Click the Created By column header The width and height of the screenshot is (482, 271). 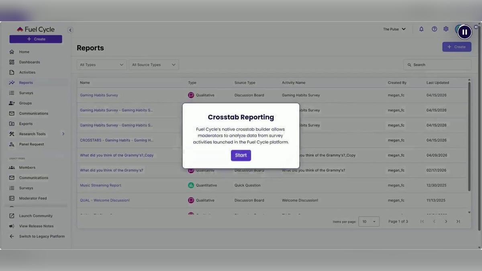coord(397,83)
